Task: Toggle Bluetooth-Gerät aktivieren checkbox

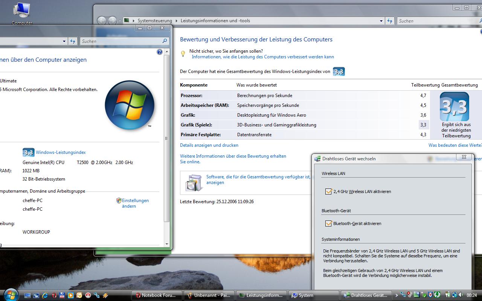Action: coord(328,223)
